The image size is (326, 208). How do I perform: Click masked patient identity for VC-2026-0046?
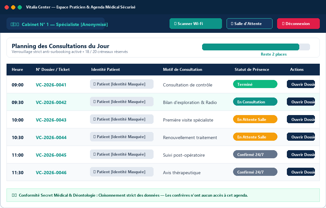pos(122,172)
